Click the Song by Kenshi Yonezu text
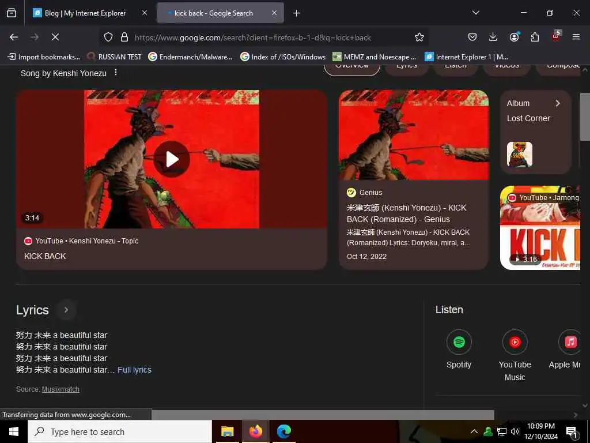This screenshot has width=590, height=443. coord(63,73)
